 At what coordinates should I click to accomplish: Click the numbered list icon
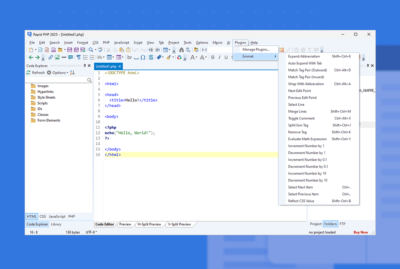[x=92, y=57]
